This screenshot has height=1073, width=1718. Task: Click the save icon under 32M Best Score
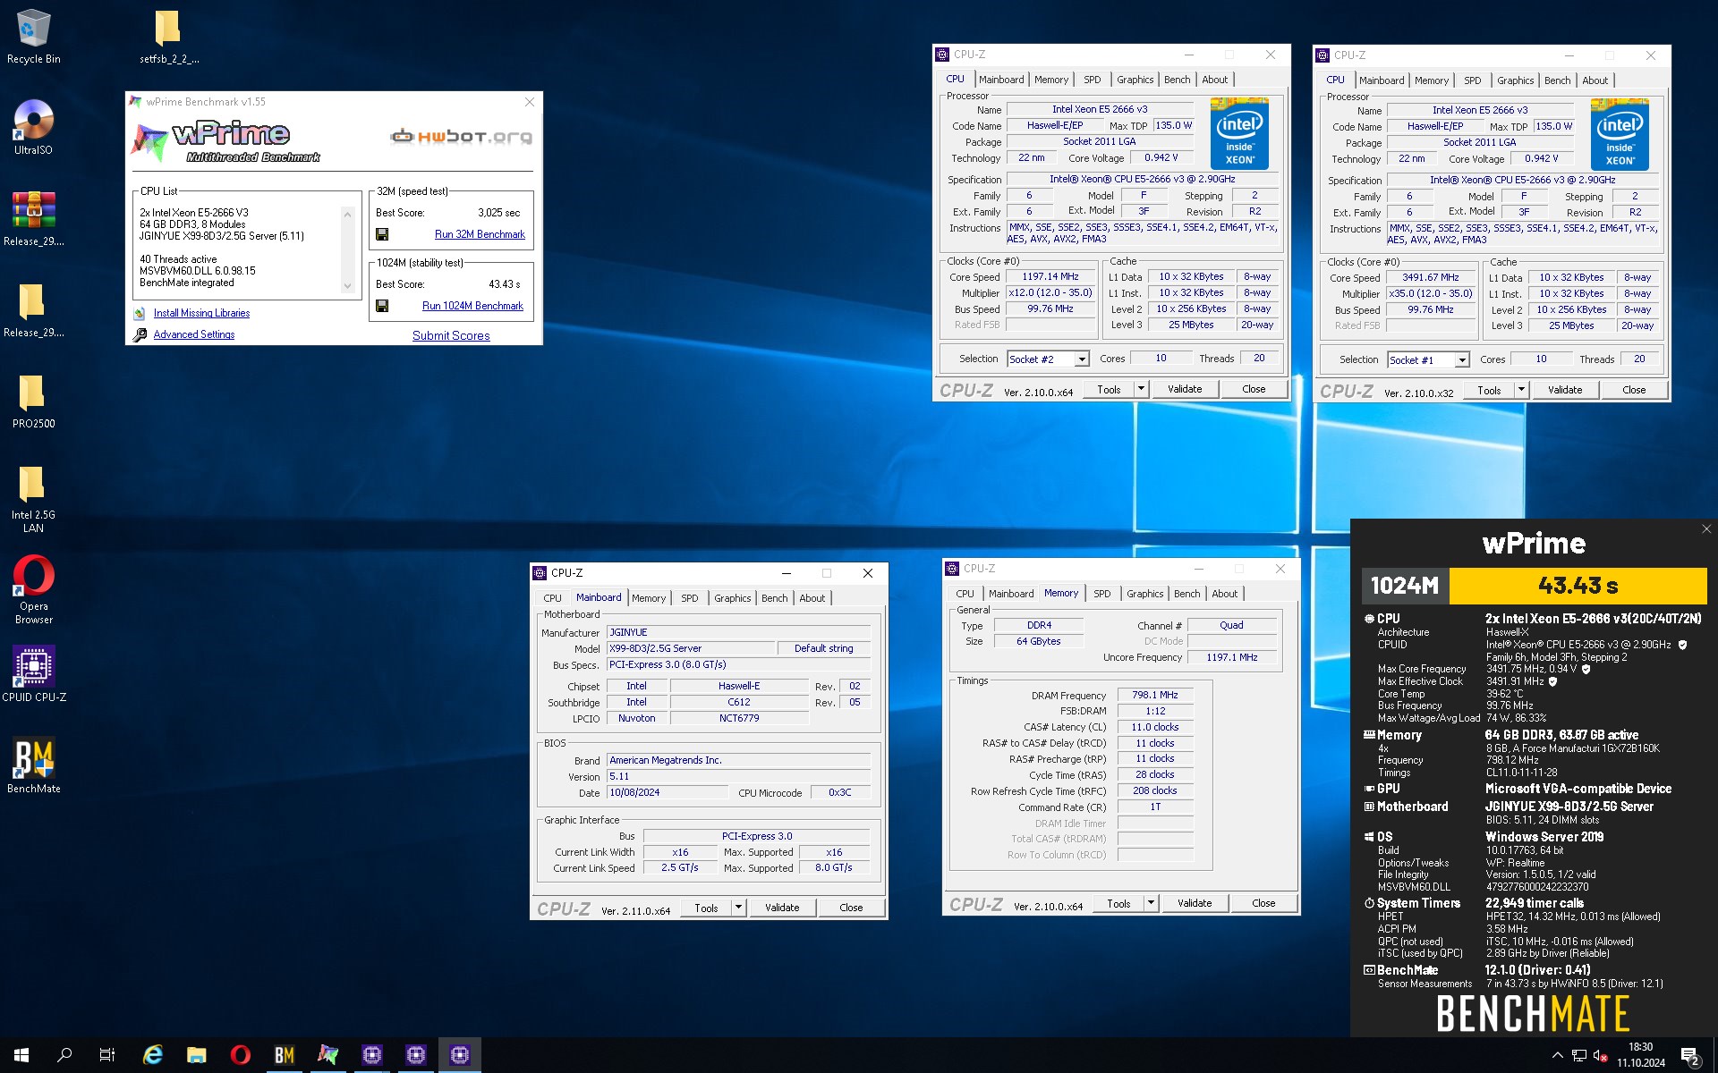point(382,234)
